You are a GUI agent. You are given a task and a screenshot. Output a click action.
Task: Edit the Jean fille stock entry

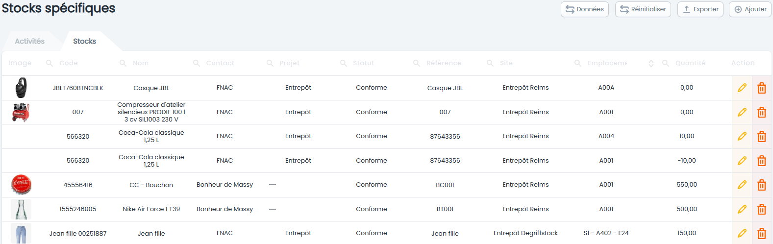pyautogui.click(x=742, y=233)
